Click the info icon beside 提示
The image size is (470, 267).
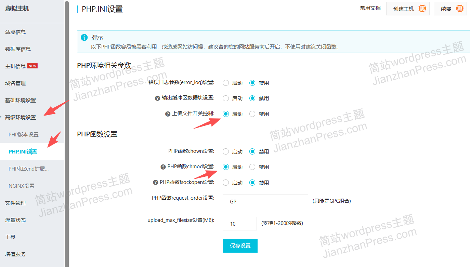pyautogui.click(x=84, y=37)
